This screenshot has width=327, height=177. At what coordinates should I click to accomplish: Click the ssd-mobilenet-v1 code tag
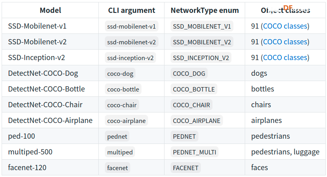131,26
